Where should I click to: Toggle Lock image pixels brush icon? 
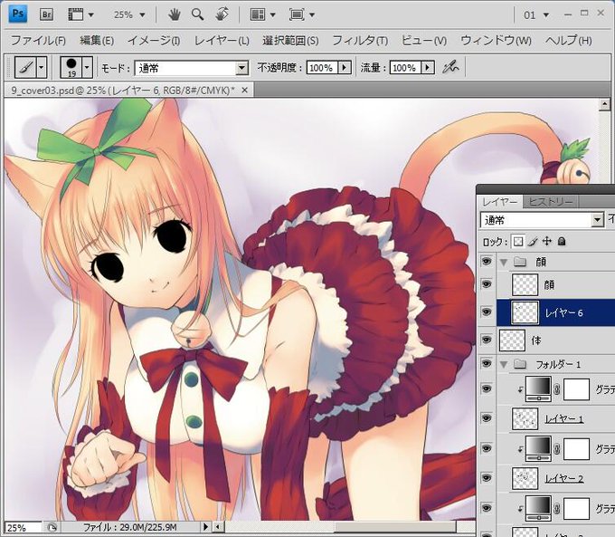coord(532,241)
